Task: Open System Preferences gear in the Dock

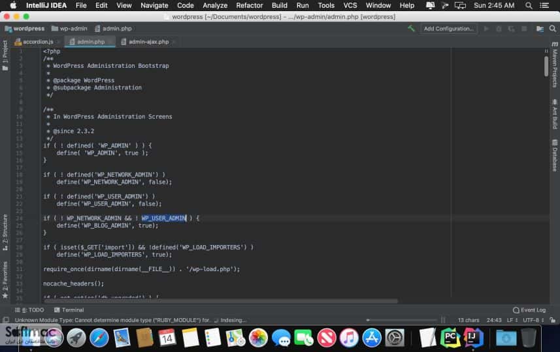Action: [395, 338]
